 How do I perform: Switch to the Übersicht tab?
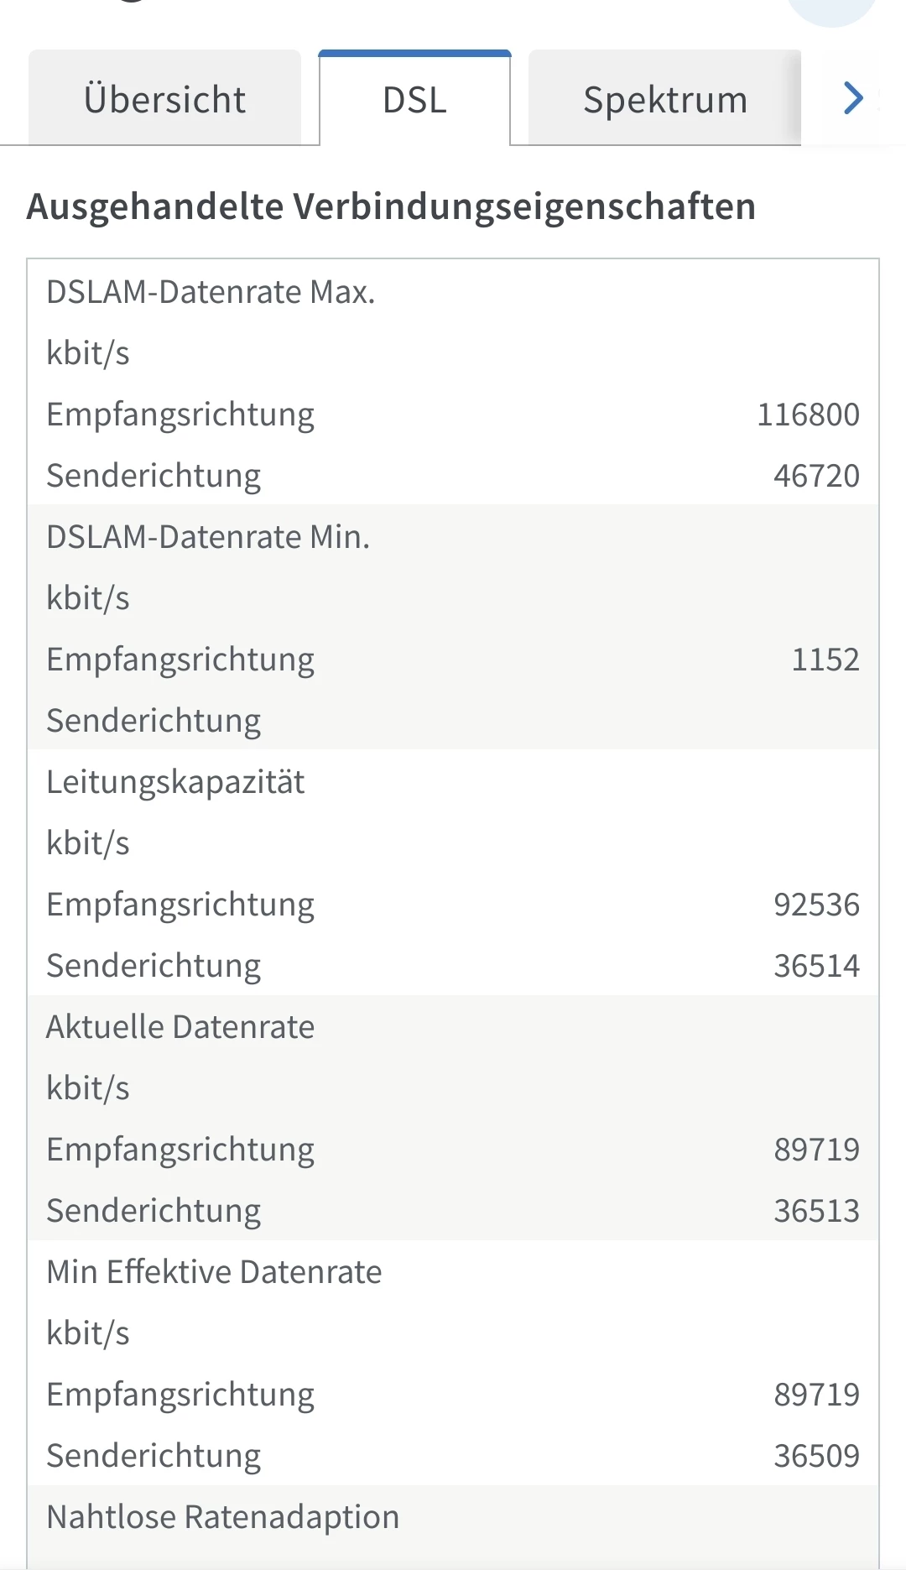164,100
